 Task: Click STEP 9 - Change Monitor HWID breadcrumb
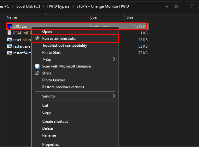(x=103, y=6)
